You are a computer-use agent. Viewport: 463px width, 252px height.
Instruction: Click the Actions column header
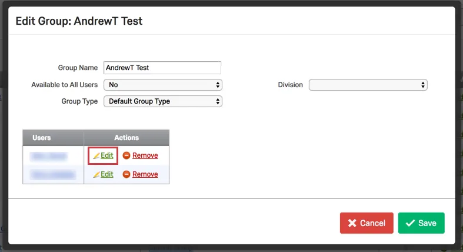(126, 138)
